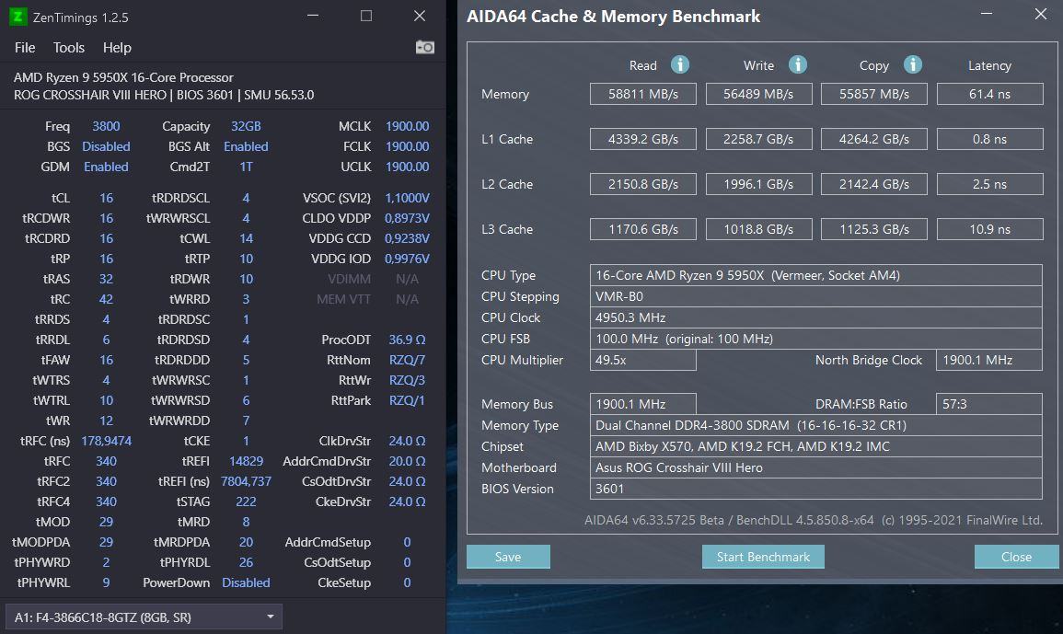Image resolution: width=1063 pixels, height=634 pixels.
Task: Click the L1 Cache latency 0.8 ns
Action: click(989, 139)
